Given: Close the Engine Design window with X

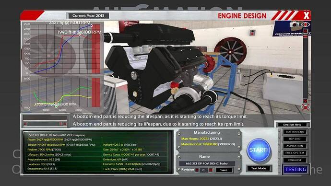Looking at the screenshot, I should [x=307, y=15].
